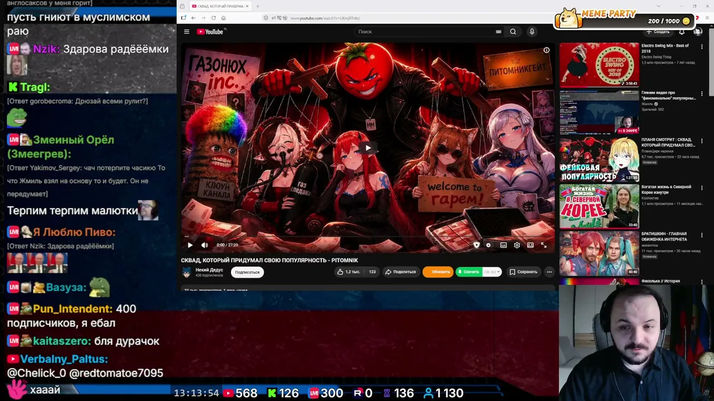Open the browser tab list chevron
This screenshot has width=714, height=401.
(658, 6)
